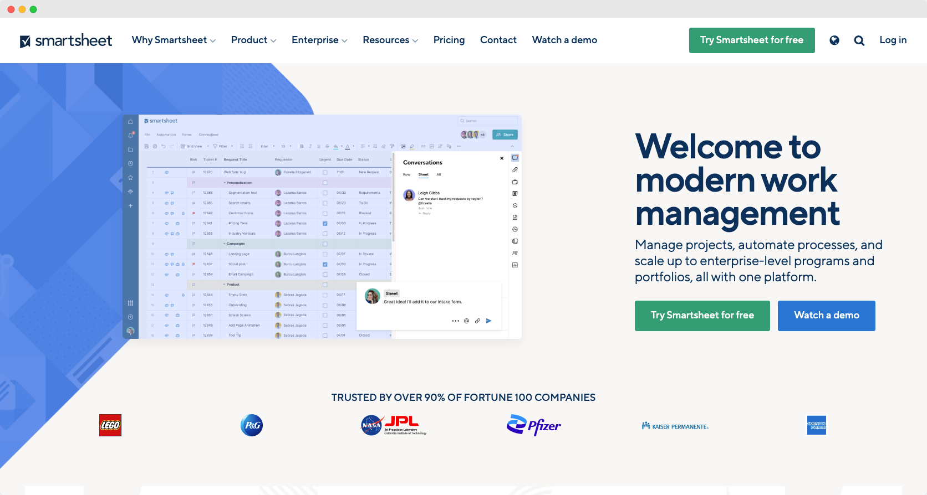The image size is (927, 495).
Task: Click the Save icon in the sheet toolbar
Action: 146,146
